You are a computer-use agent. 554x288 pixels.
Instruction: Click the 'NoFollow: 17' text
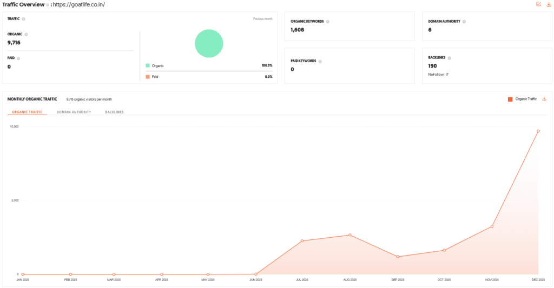point(438,75)
